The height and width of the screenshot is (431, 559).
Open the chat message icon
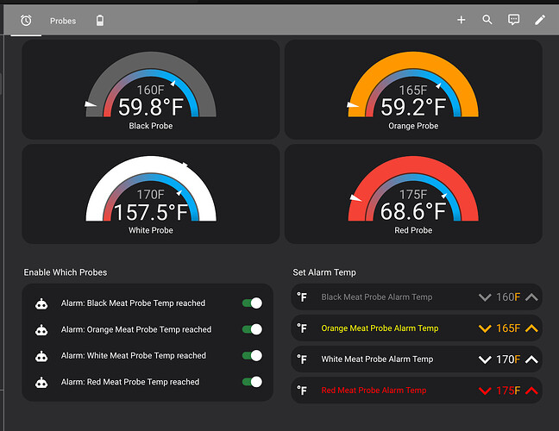[514, 20]
